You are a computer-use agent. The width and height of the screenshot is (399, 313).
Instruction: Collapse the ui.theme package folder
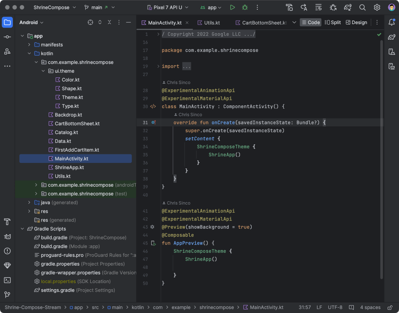coord(43,71)
